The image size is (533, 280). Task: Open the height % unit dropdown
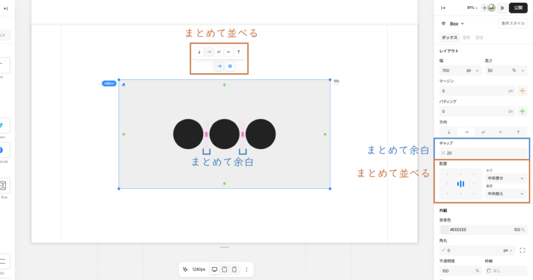point(518,71)
